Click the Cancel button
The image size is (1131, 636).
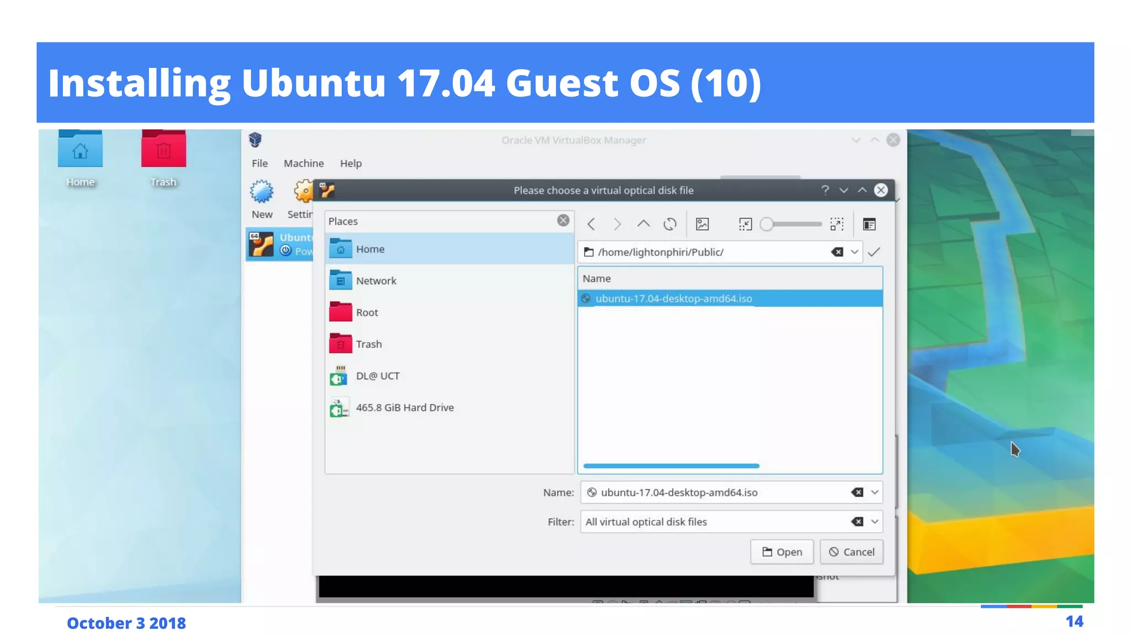point(852,552)
